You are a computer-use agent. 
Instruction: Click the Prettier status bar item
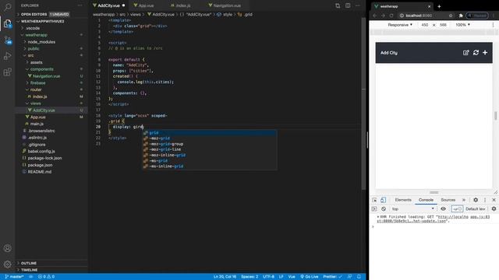coord(332,277)
